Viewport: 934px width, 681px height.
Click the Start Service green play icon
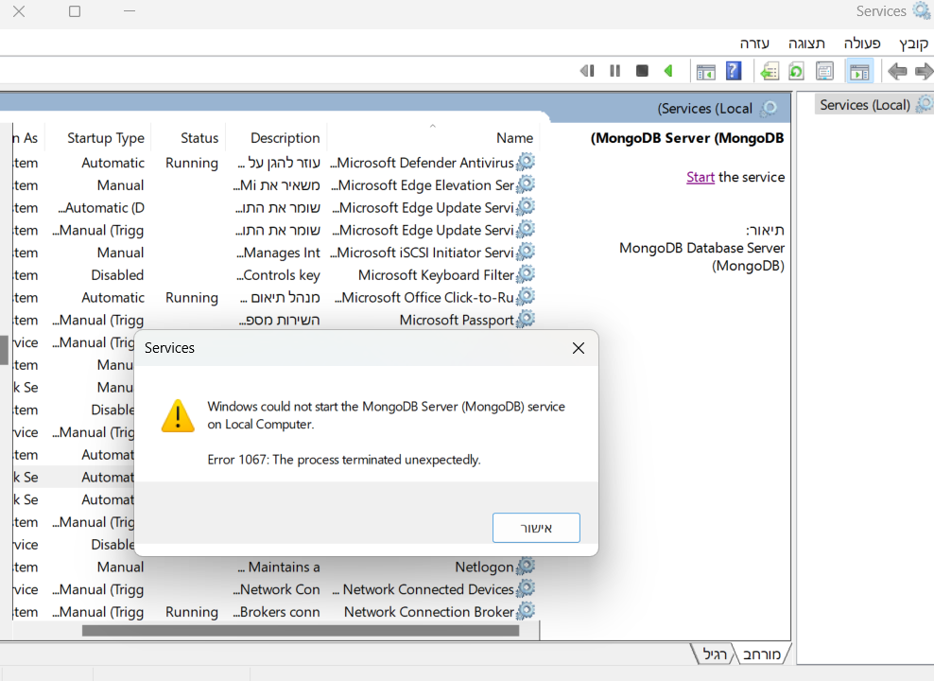[x=668, y=71]
